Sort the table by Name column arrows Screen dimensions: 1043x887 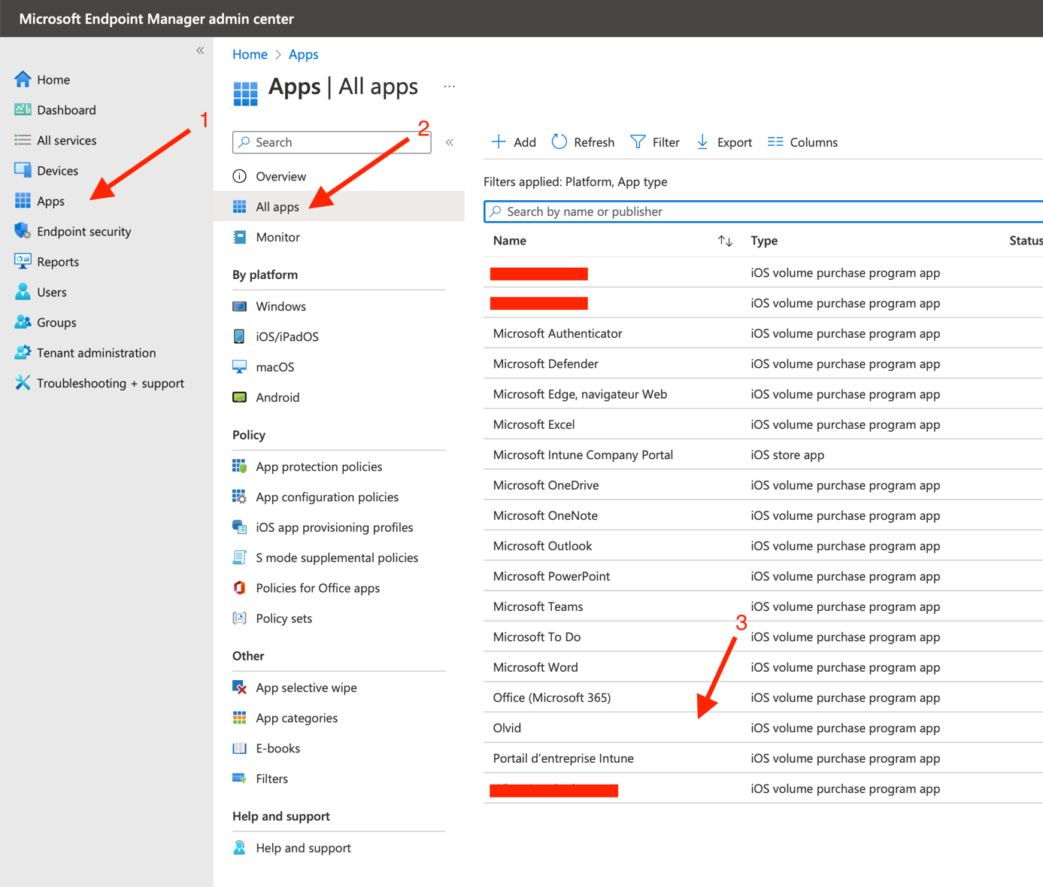(x=725, y=241)
